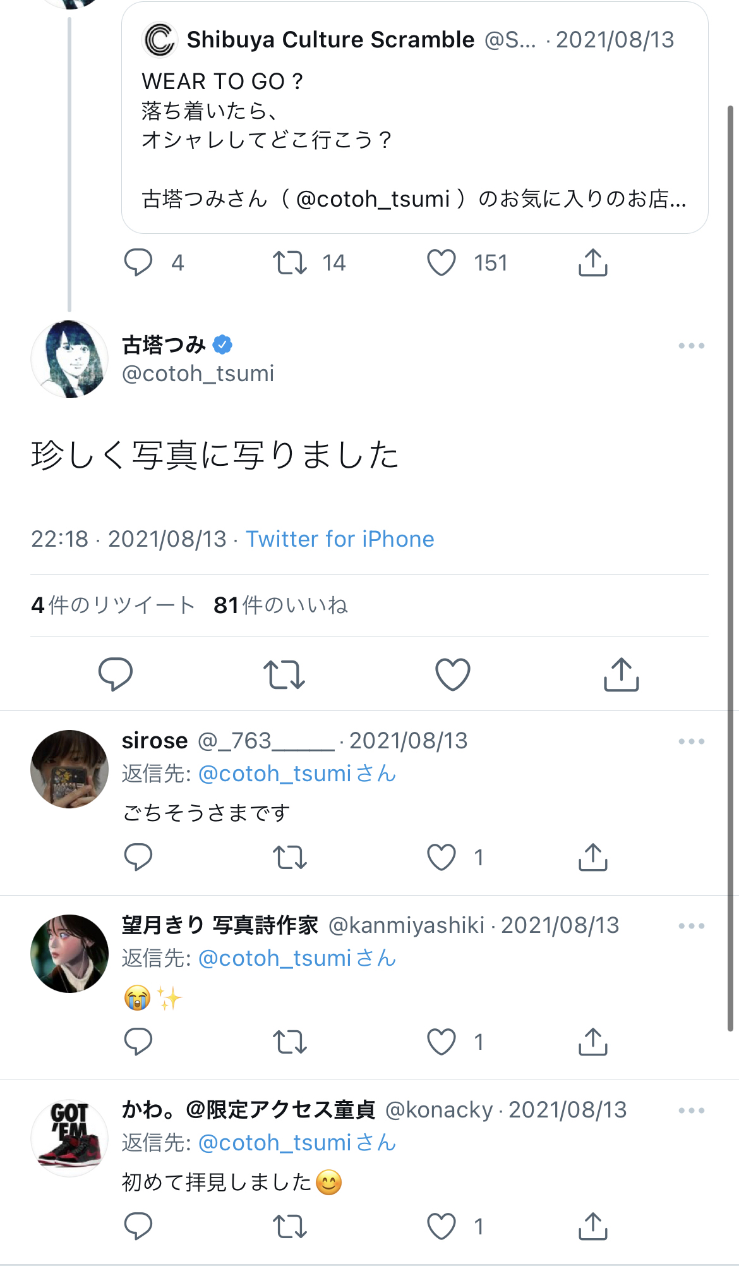This screenshot has height=1266, width=739.
Task: Share the reply from konacky
Action: click(593, 1226)
